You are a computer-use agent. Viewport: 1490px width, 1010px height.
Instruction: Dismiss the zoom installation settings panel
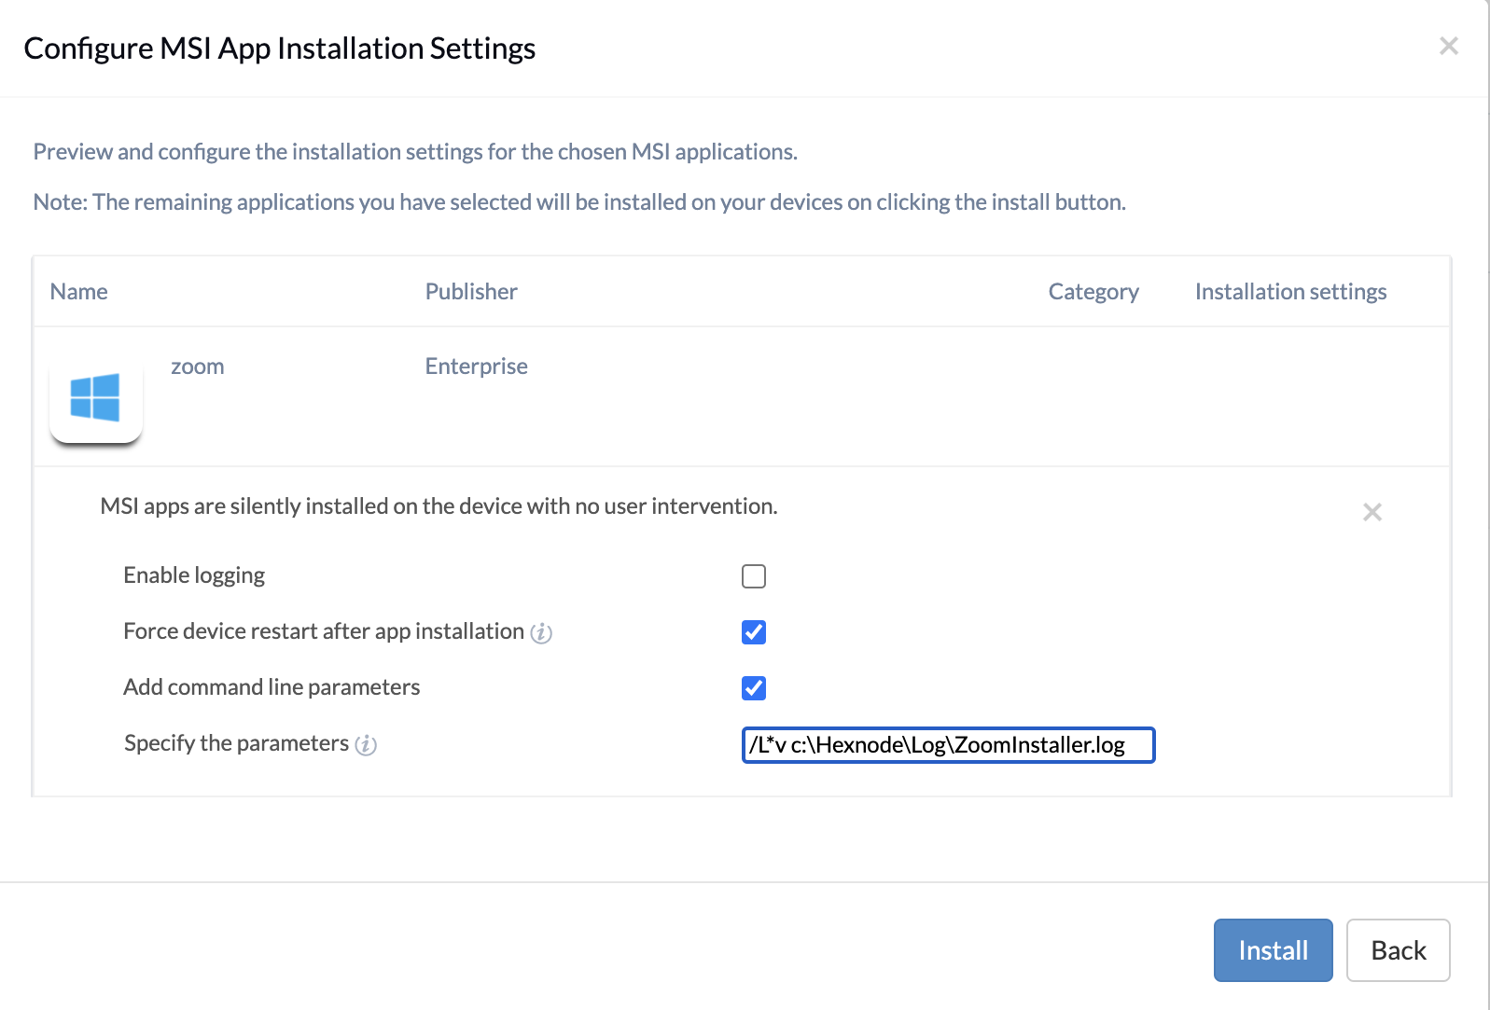1372,512
